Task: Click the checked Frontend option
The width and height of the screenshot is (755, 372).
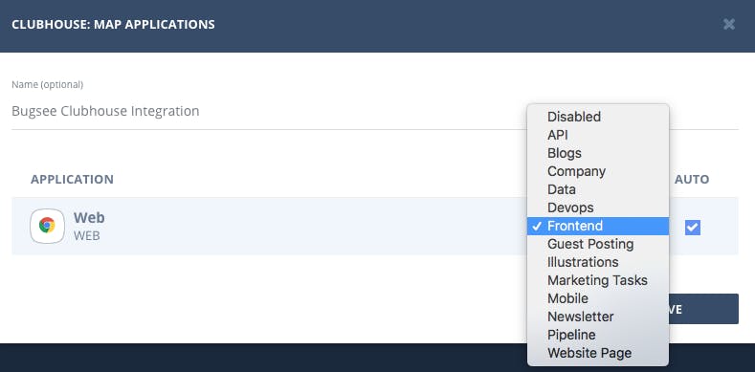Action: coord(598,226)
